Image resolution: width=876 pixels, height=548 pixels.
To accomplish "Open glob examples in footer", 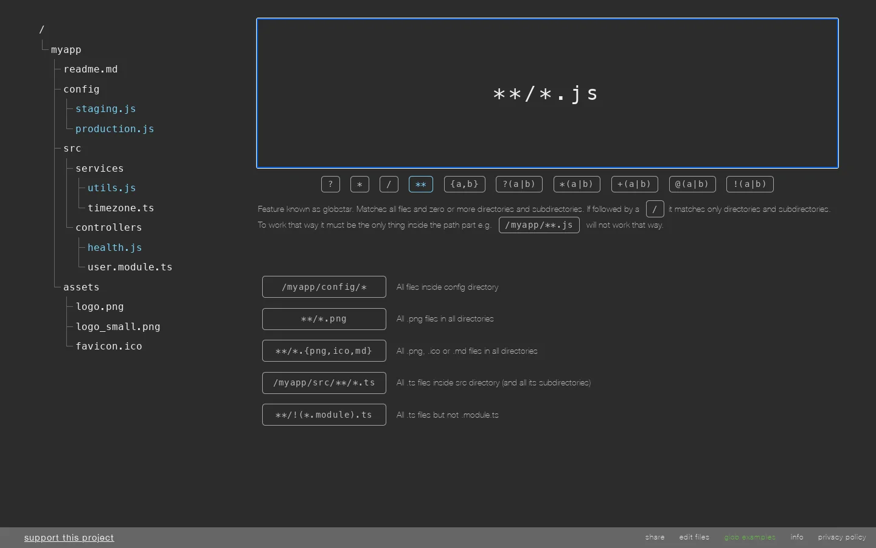I will click(749, 537).
